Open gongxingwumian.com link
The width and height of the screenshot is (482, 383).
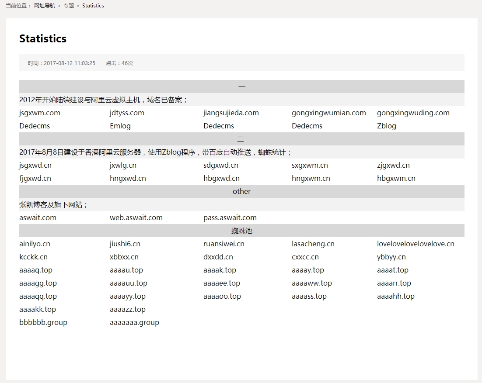point(328,113)
